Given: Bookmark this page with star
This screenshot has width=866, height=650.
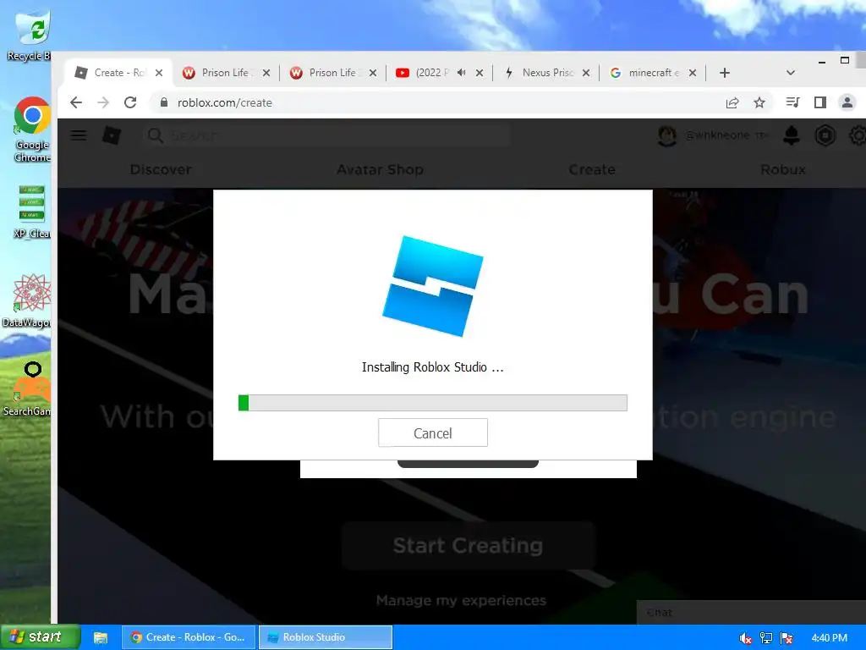Looking at the screenshot, I should point(759,102).
